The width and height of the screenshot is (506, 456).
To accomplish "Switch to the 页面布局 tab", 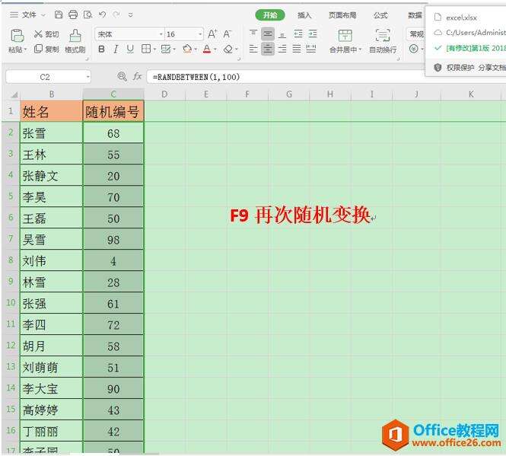I will tap(342, 15).
